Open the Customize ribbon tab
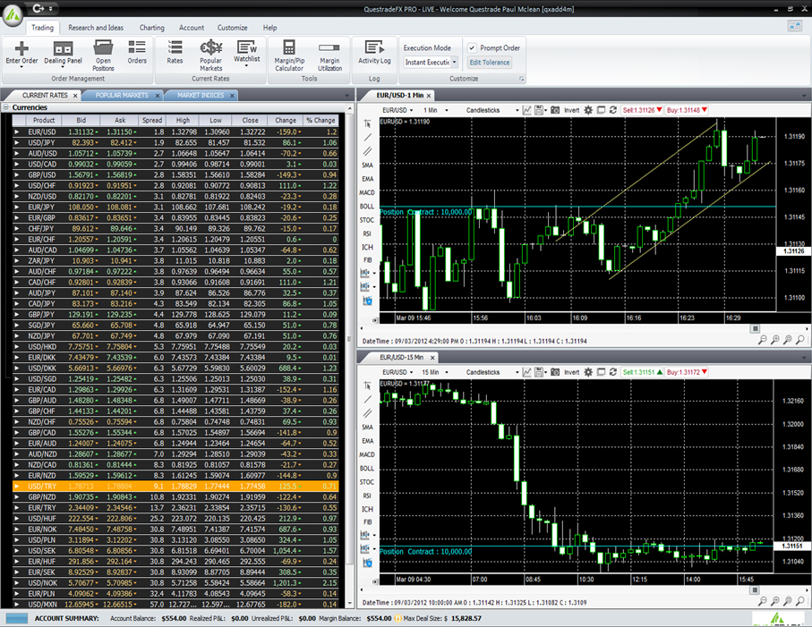Image resolution: width=812 pixels, height=627 pixels. pyautogui.click(x=232, y=28)
